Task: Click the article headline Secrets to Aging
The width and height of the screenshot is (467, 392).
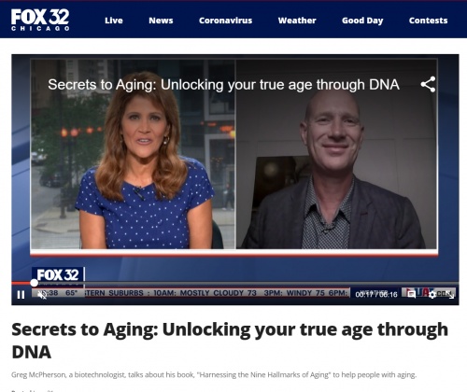Action: (230, 341)
